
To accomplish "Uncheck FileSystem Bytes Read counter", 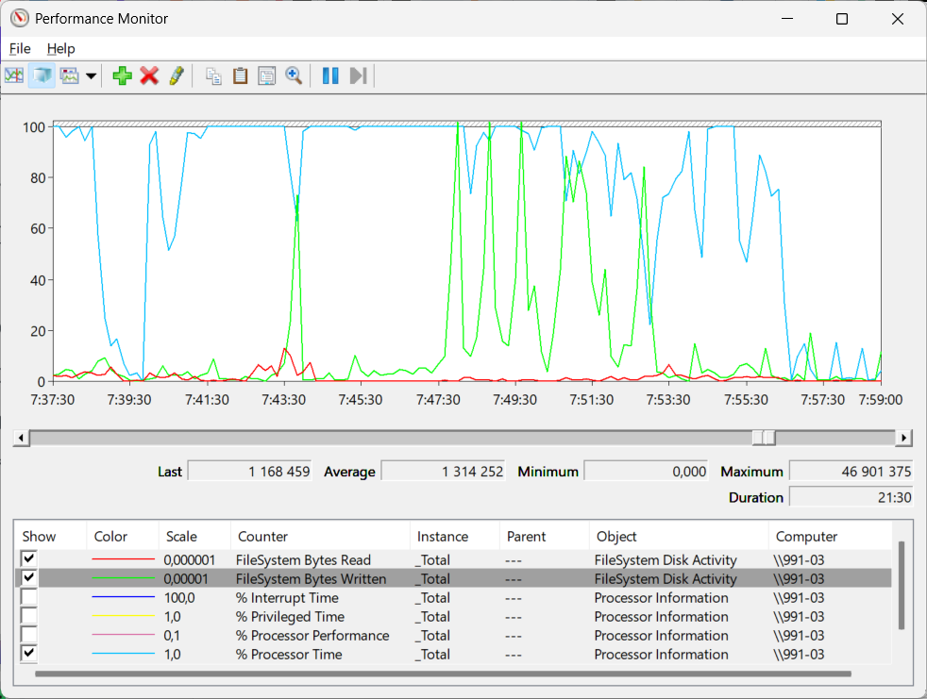I will coord(29,559).
